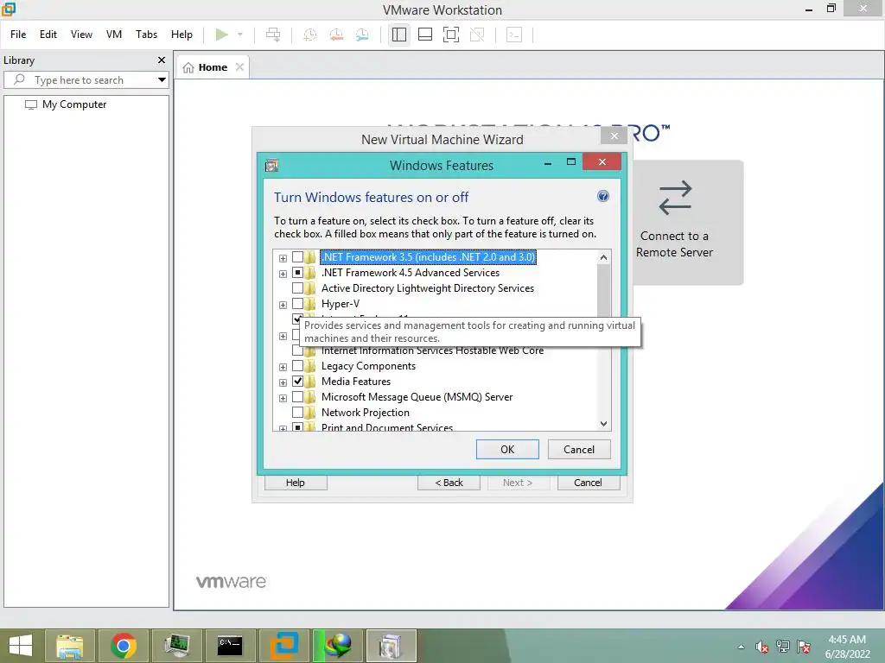The width and height of the screenshot is (885, 663).
Task: Click the green Power On play icon
Action: tap(222, 35)
